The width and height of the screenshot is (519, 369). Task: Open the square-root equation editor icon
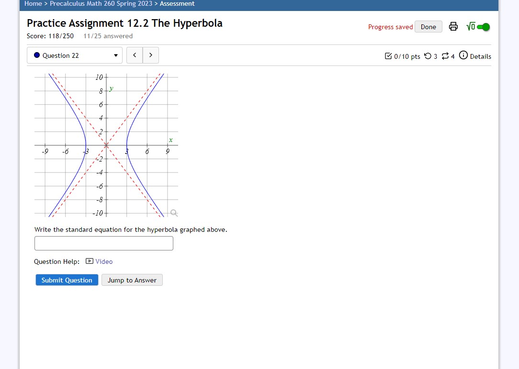coord(470,27)
